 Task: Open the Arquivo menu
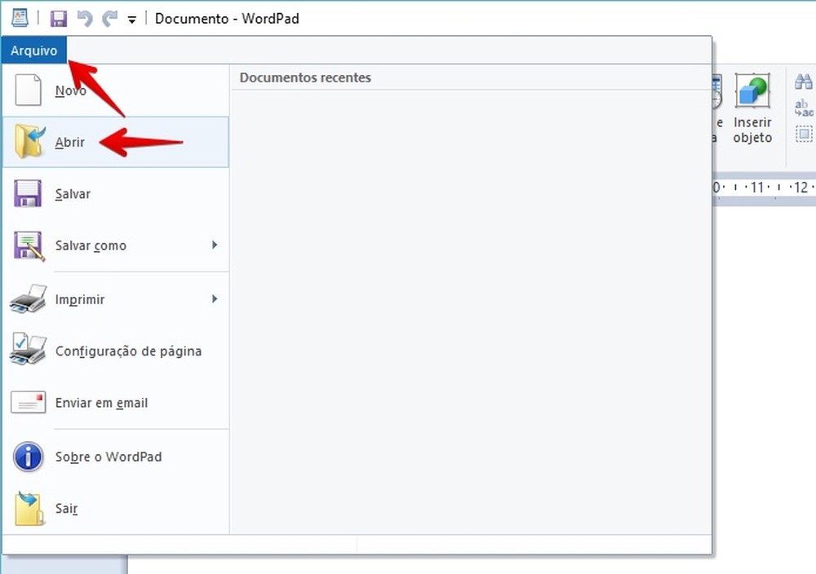coord(33,50)
